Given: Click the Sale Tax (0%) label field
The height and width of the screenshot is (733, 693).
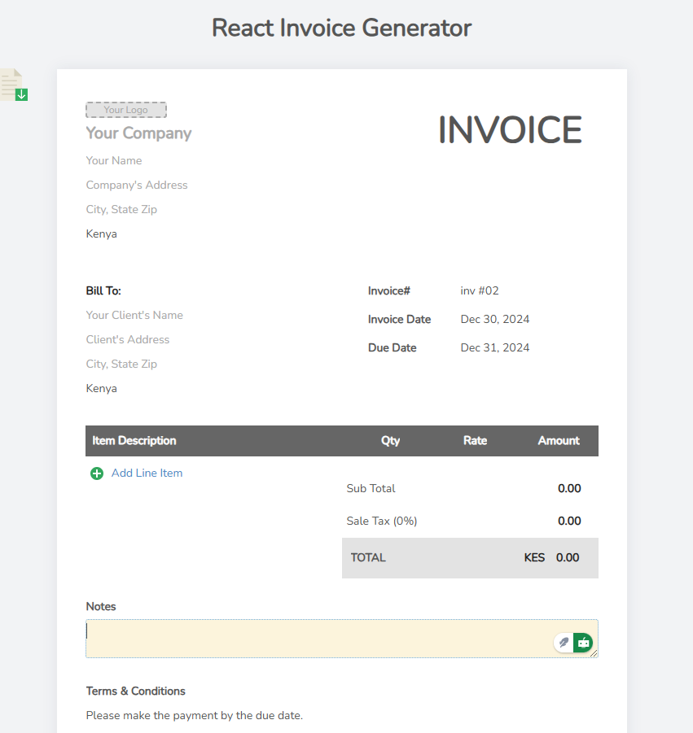Looking at the screenshot, I should point(382,521).
